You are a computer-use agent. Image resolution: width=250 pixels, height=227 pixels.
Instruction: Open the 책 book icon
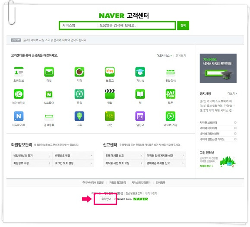tap(140, 94)
